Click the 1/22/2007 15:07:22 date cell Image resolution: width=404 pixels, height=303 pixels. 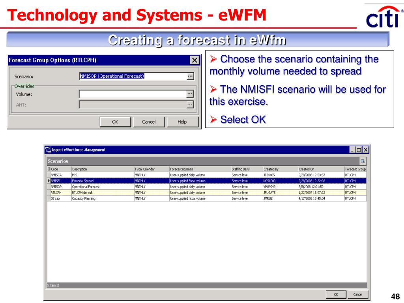pos(321,193)
